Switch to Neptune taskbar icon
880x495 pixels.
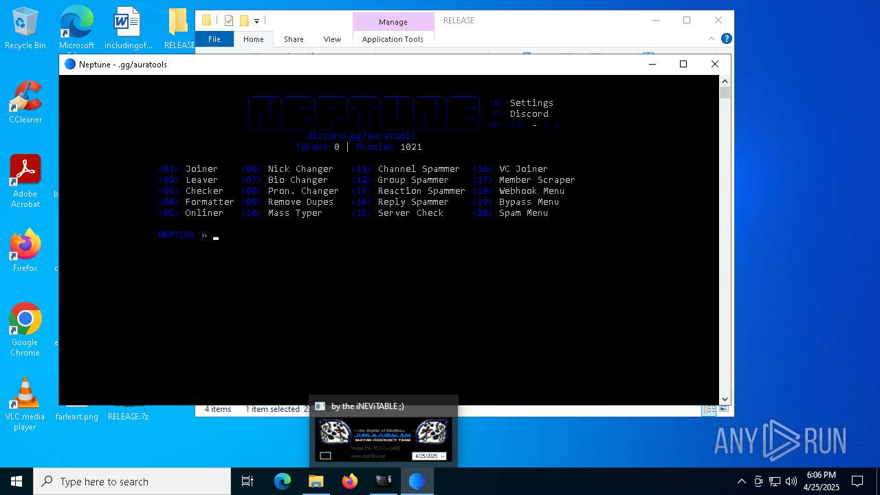(417, 481)
